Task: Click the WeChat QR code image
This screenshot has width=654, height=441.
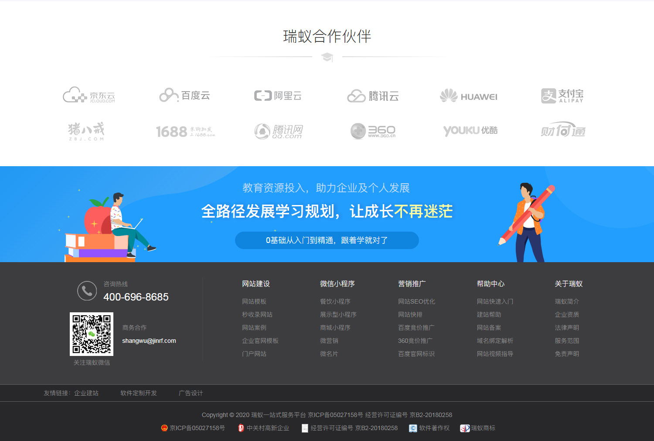Action: 92,334
